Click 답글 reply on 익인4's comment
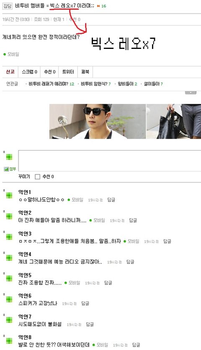Screen dimensions: 201x350 [130, 262]
